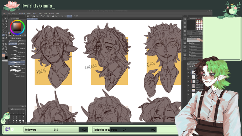Image resolution: width=242 pixels, height=136 pixels.
Task: Select the highlighted Brush tool
Action: pos(4,35)
